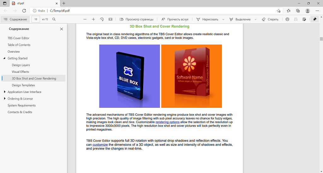This screenshot has width=323, height=173.
Task: Select 3D Box Shot and Cover Rendering entry
Action: point(34,78)
